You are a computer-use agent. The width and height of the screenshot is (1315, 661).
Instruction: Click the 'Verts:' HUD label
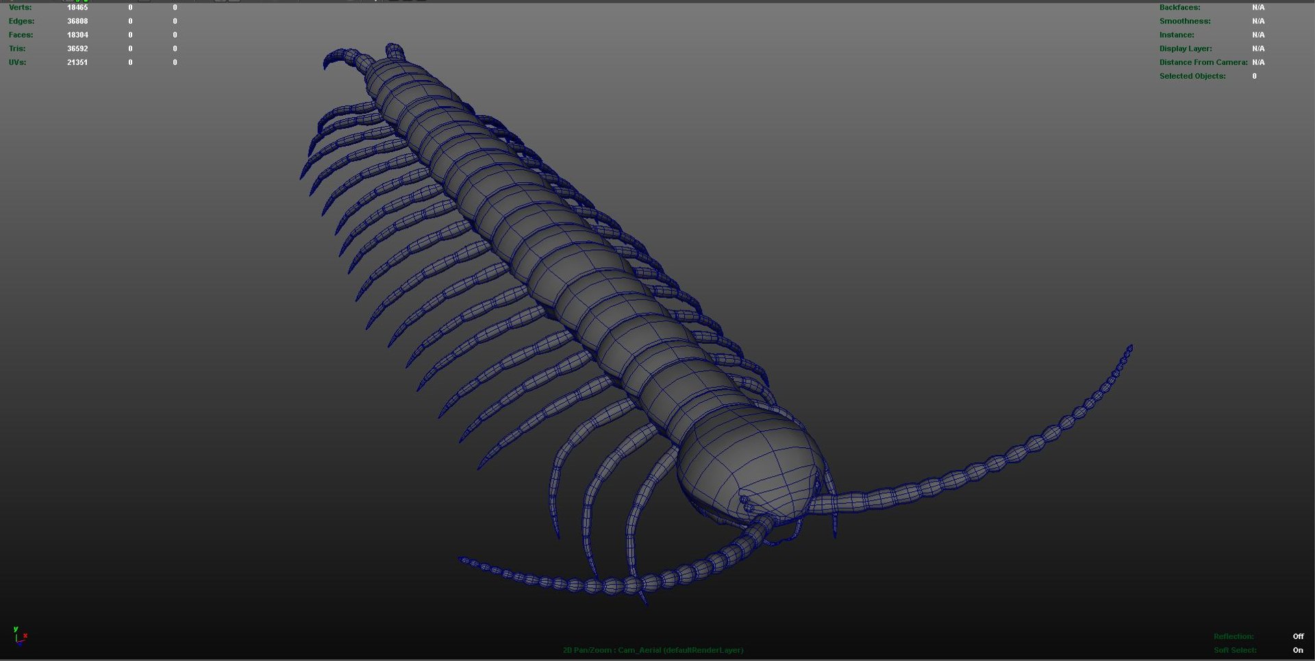20,8
